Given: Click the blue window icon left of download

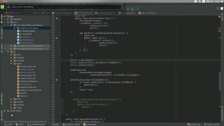Looking at the screenshot, I should [x=127, y=9].
